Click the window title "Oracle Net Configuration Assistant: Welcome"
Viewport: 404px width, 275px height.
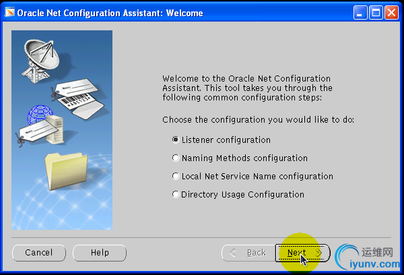(110, 13)
